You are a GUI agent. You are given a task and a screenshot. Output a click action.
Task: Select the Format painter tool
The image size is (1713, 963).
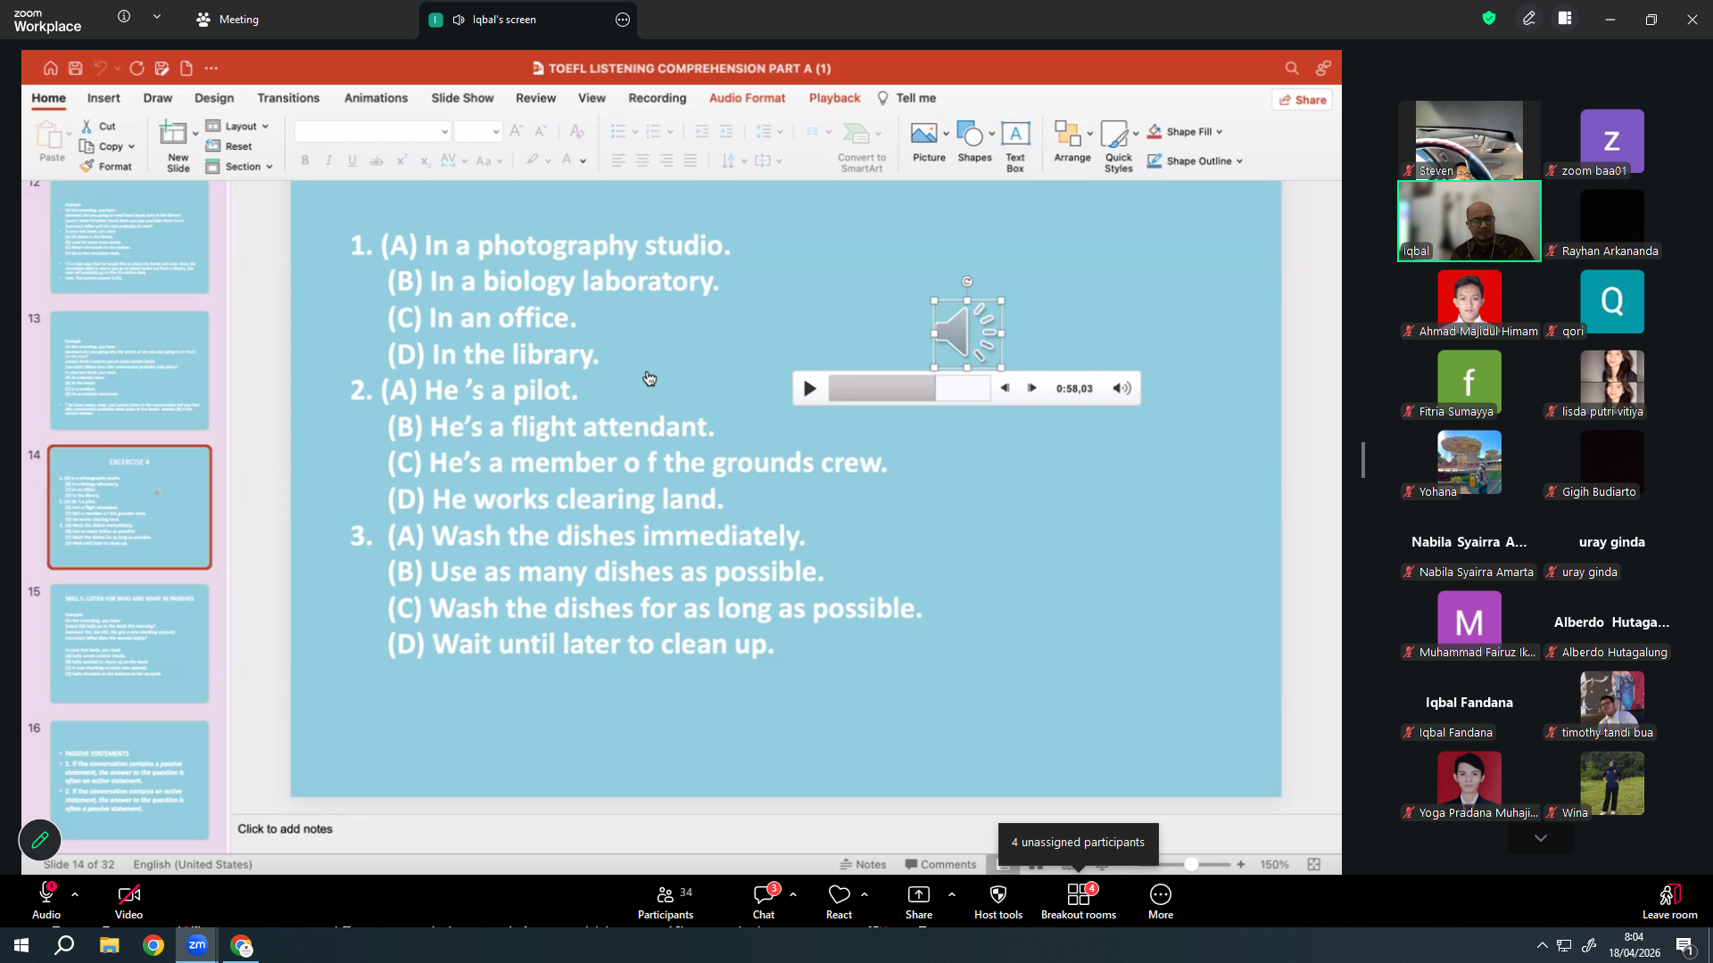[x=106, y=166]
